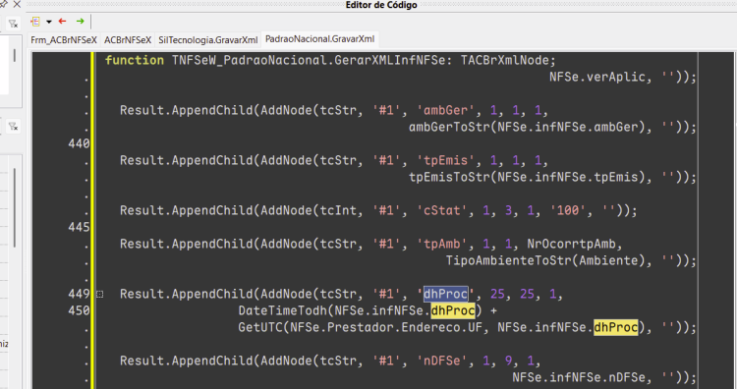Click highlighted dhProc after NFSe.infNFSe on line 450

(x=453, y=310)
